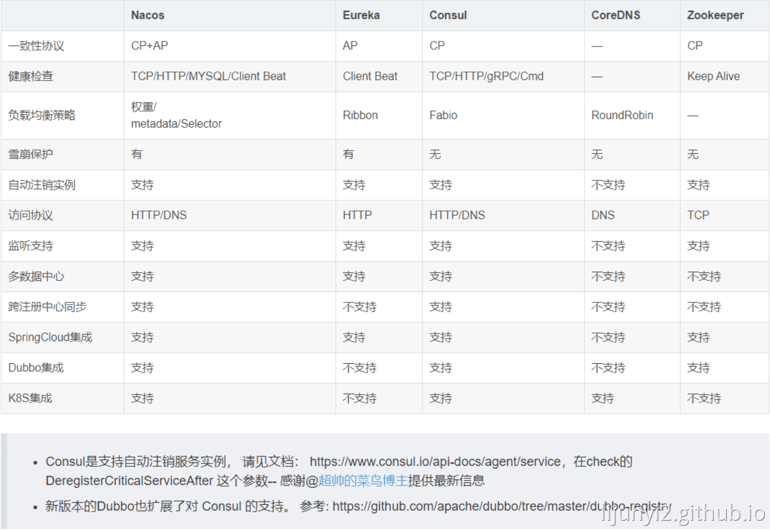Click the 一致性协议 row label
Screen dimensions: 770x531
[36, 46]
